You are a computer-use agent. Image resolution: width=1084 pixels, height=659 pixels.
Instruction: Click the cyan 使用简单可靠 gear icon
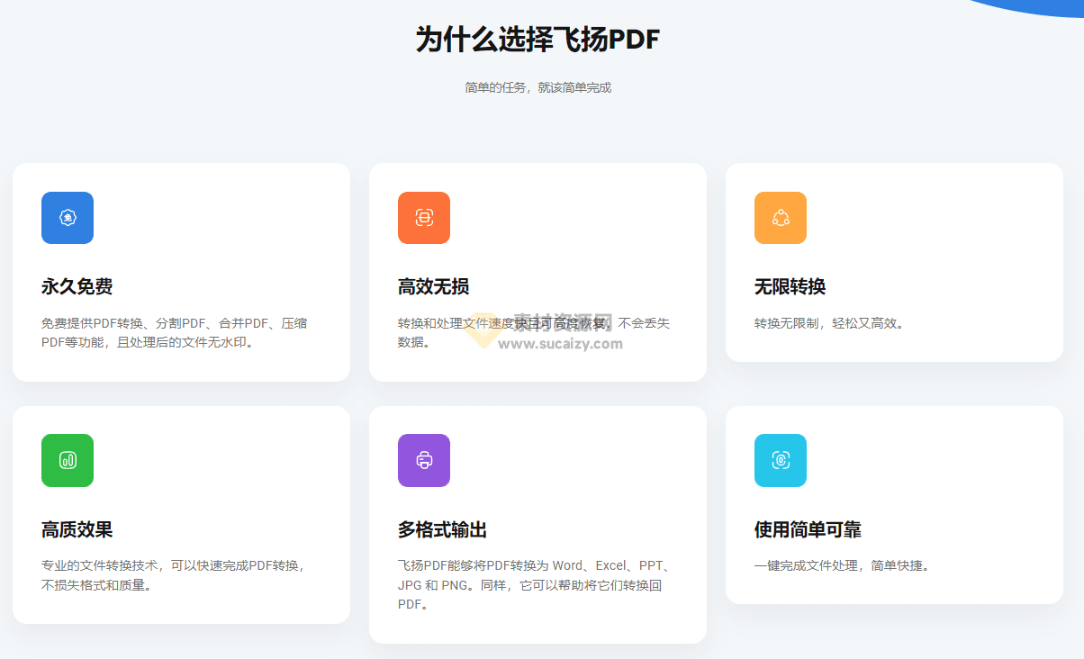(x=780, y=460)
